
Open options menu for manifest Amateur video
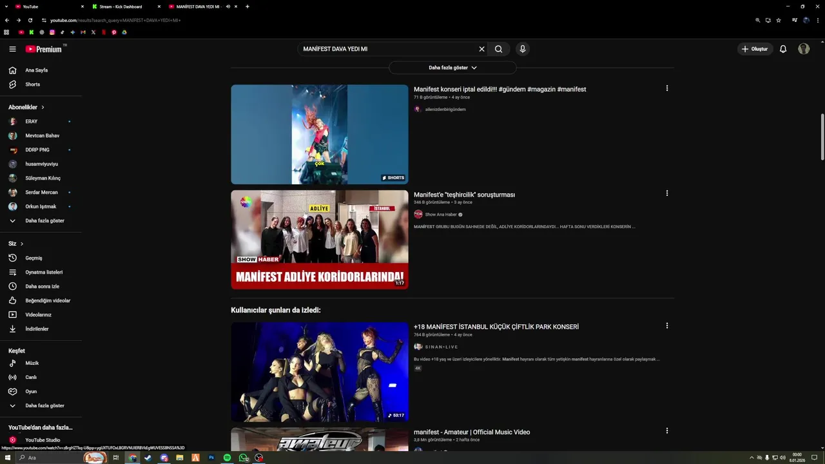667,430
